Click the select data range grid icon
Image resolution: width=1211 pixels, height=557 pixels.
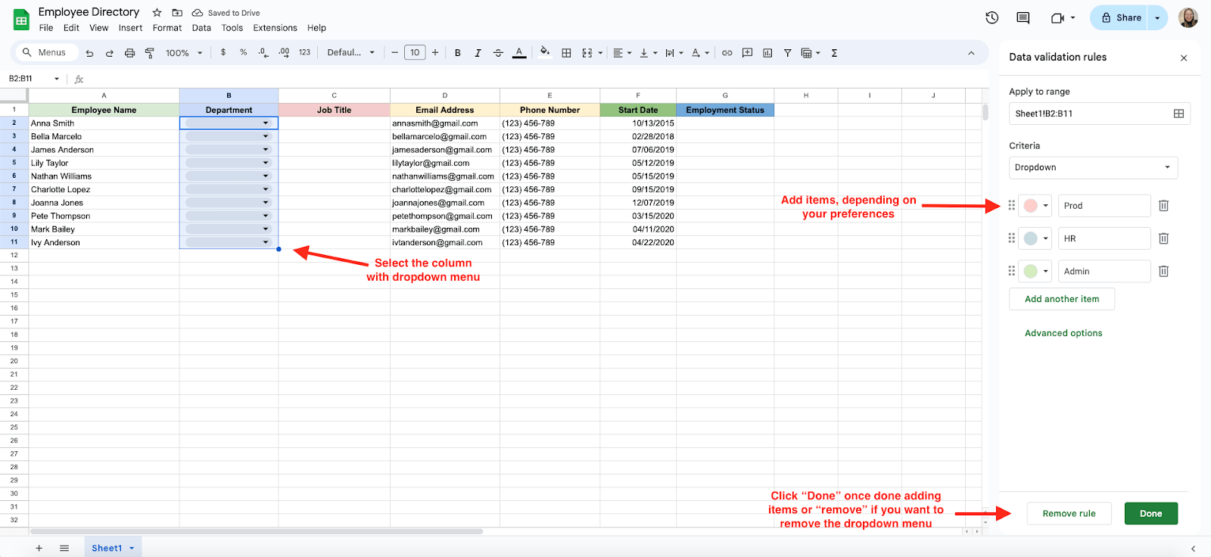(x=1178, y=114)
